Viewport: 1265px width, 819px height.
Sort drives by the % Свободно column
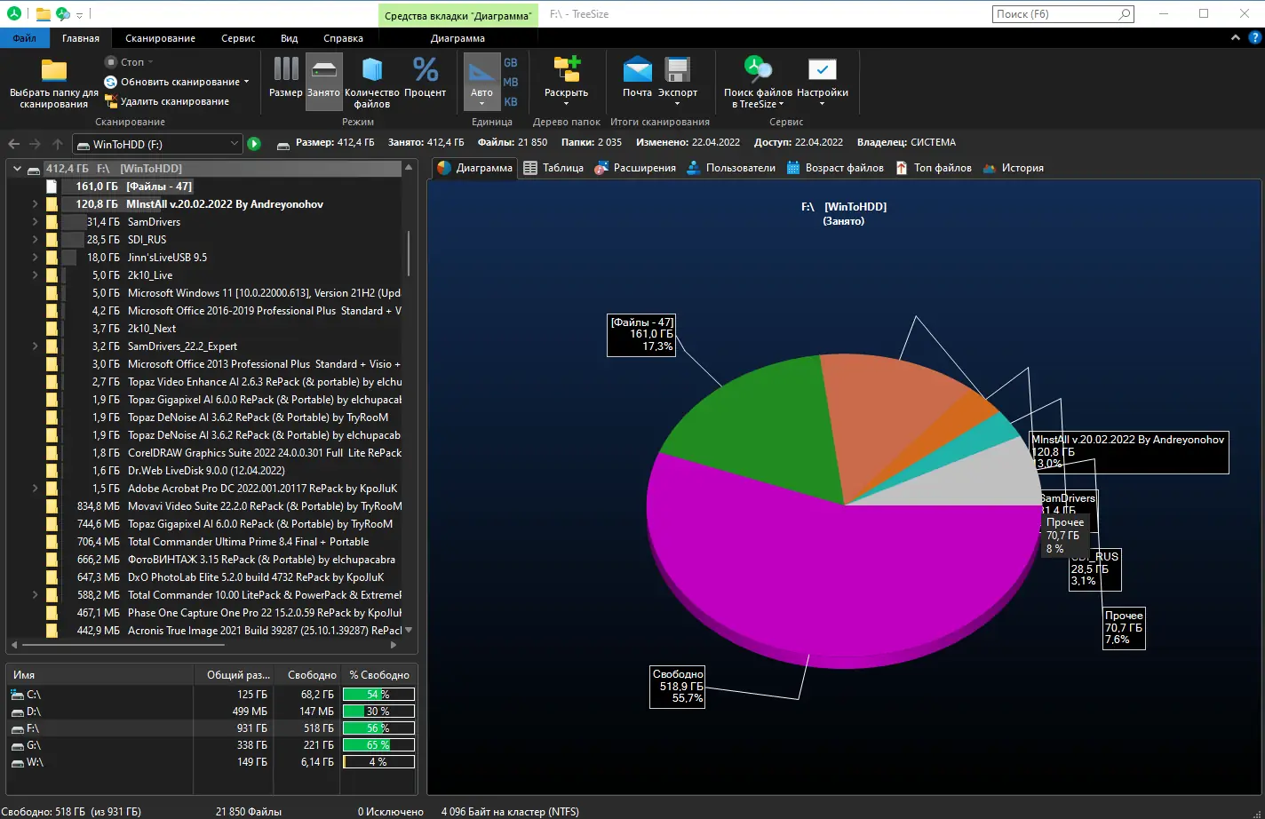(x=379, y=675)
